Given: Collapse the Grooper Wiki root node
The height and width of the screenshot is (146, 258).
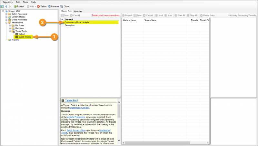Looking at the screenshot, I should [x=3, y=11].
